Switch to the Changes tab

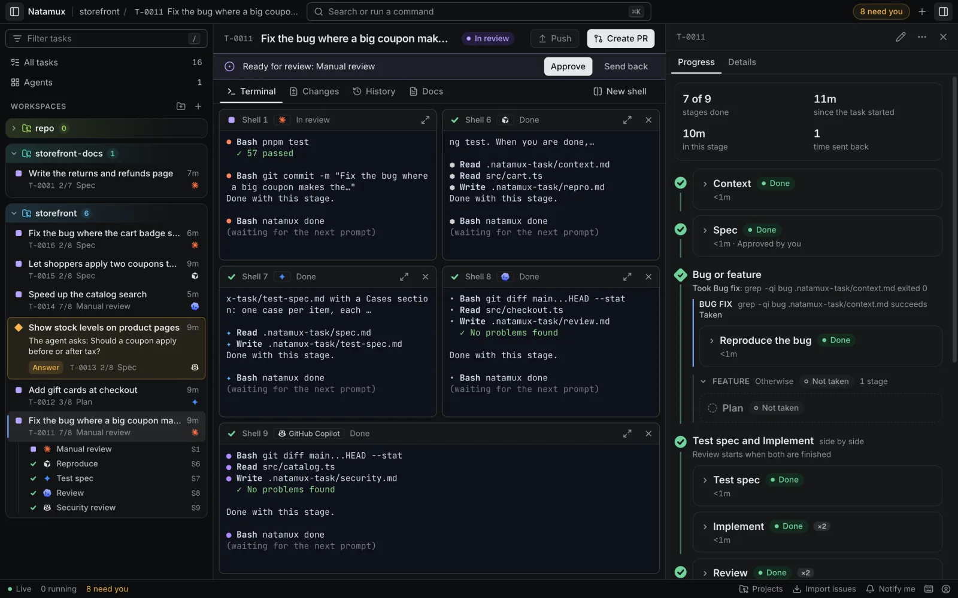pyautogui.click(x=314, y=91)
